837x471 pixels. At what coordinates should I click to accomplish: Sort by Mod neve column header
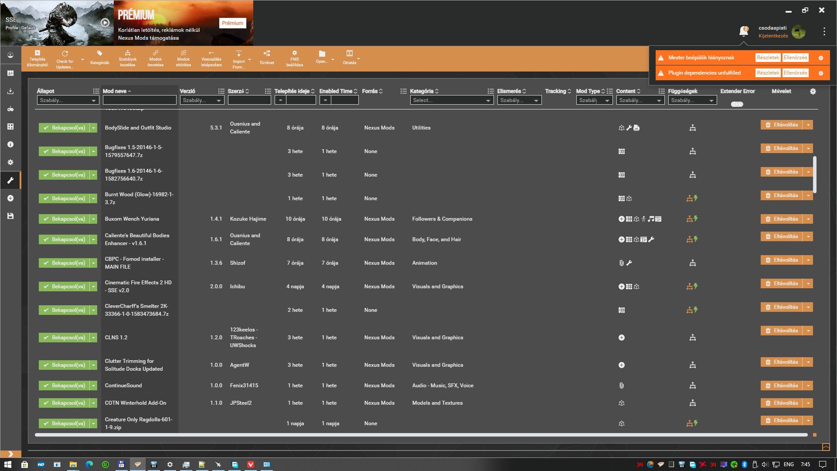(117, 91)
